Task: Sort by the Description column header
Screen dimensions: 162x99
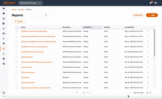Action: (66, 27)
